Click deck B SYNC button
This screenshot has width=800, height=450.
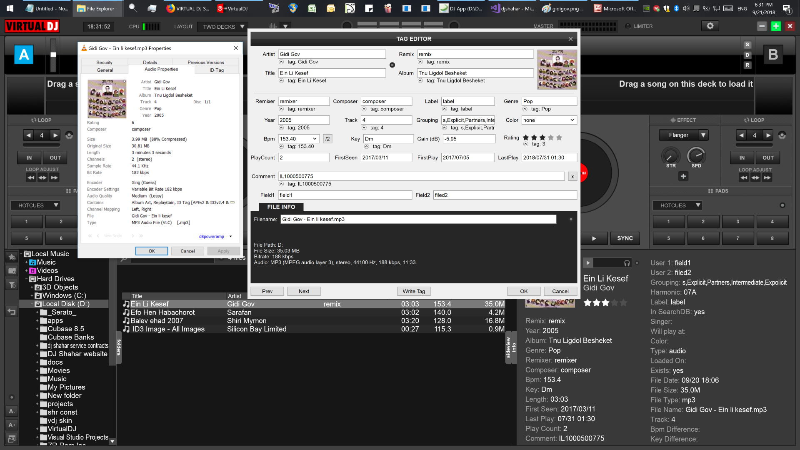pyautogui.click(x=625, y=238)
